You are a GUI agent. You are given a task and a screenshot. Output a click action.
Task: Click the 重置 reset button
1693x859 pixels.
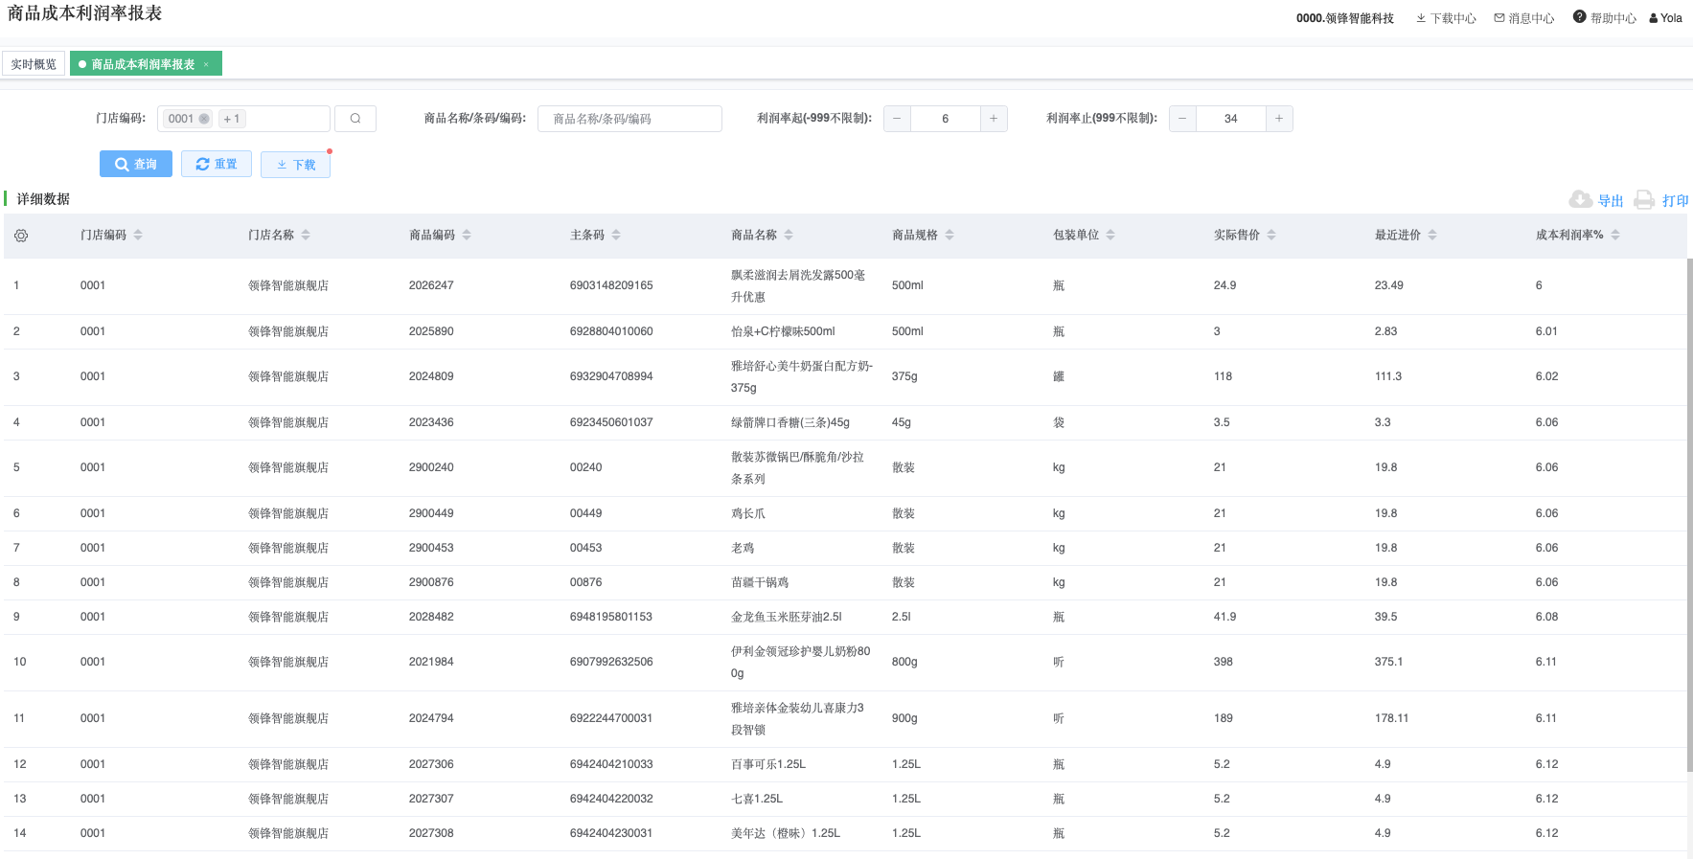(217, 164)
